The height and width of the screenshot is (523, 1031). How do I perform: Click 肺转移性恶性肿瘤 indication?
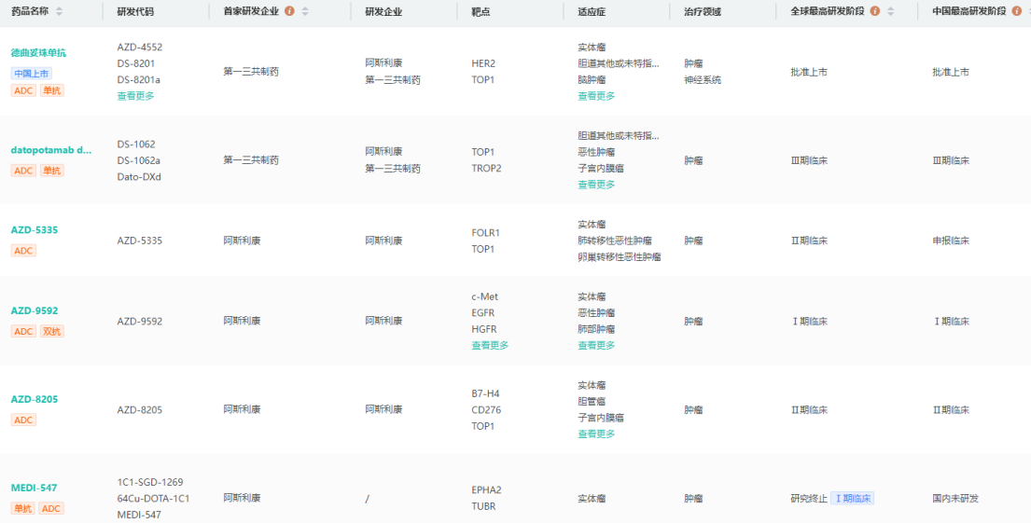[x=615, y=241]
